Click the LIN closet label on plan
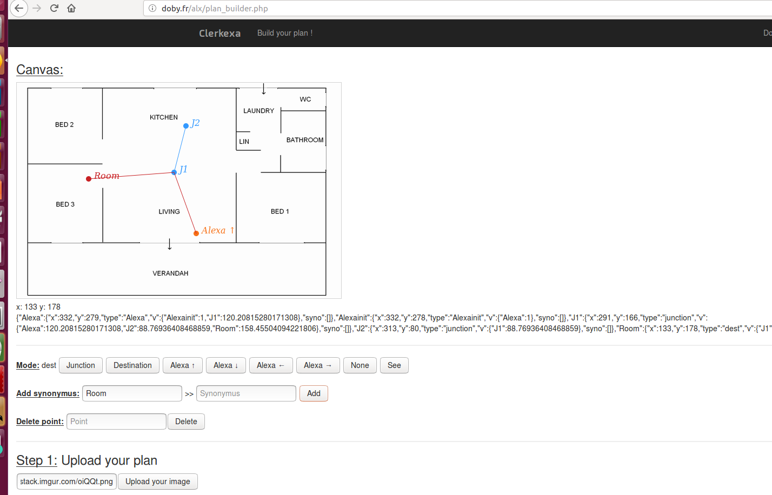Screen dimensions: 772x495 (244, 142)
